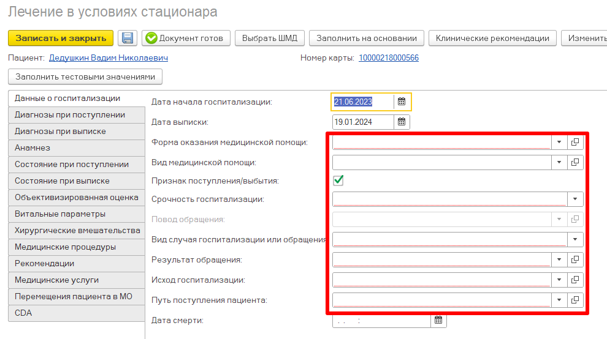Open selection form for Путь поступления пациента
Viewport: 607px width, 339px height.
[x=575, y=300]
